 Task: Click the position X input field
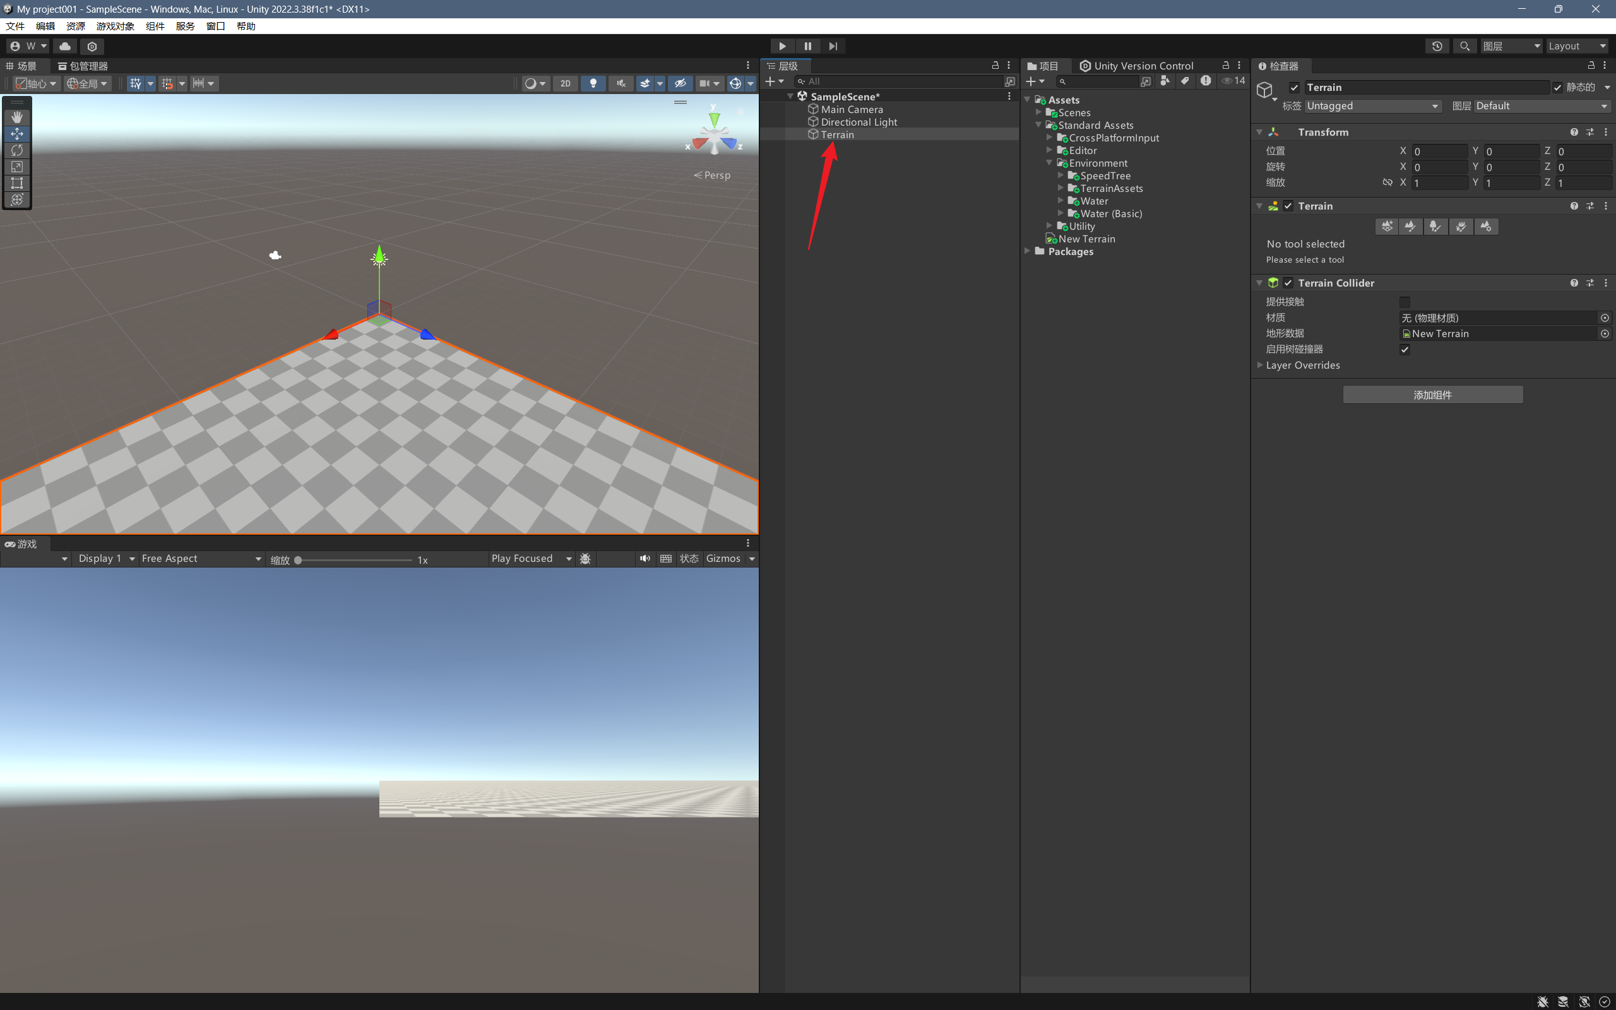1439,151
